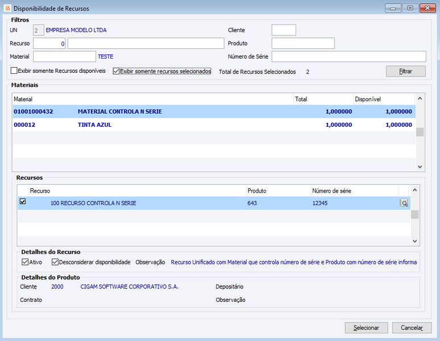Click the Cancelar button
The height and width of the screenshot is (341, 440).
[x=412, y=327]
